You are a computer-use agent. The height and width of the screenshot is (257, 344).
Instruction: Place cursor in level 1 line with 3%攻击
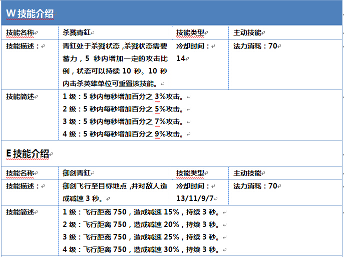coord(123,96)
